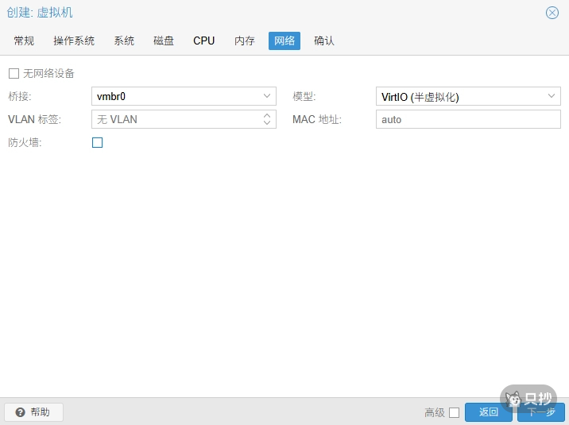Open the 内存 tab

click(245, 41)
